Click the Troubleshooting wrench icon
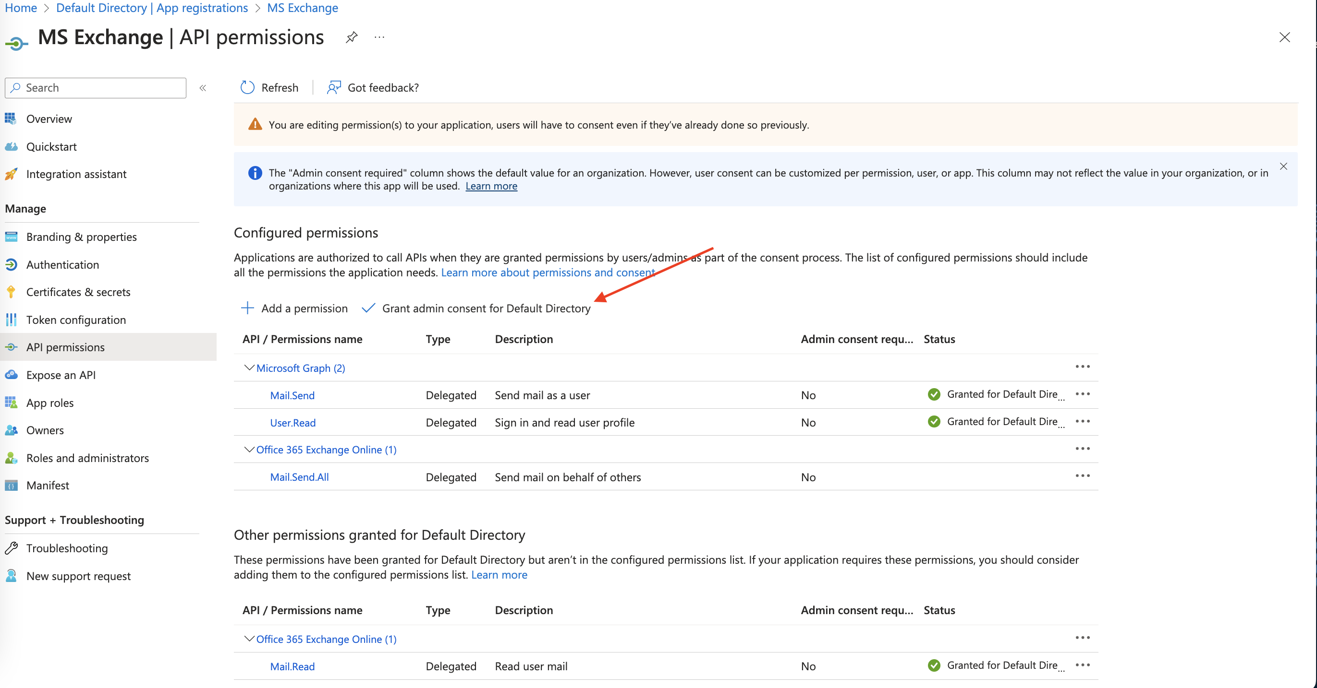1317x688 pixels. (11, 548)
